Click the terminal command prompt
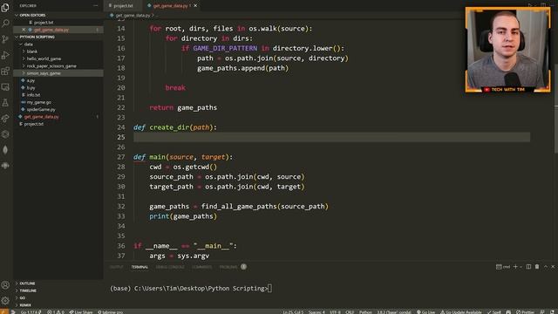This screenshot has width=558, height=314. (x=191, y=289)
